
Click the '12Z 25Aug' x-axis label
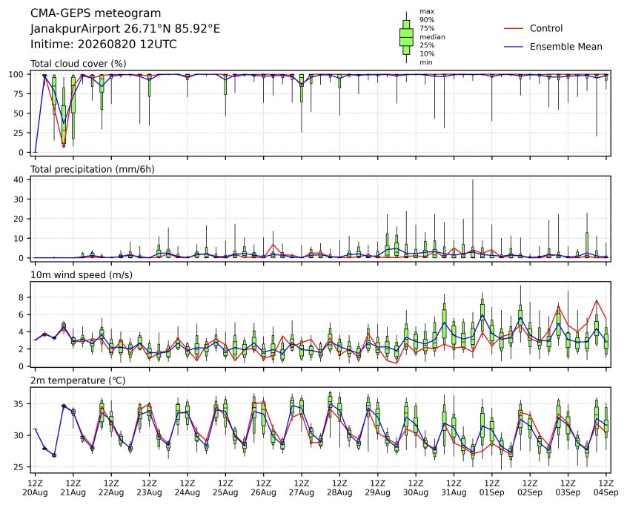(225, 488)
